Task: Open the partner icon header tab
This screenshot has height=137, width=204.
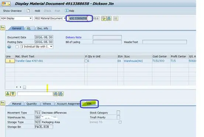Action: coord(29,28)
